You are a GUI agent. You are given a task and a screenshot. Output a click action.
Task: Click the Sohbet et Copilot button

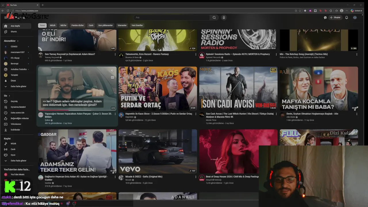point(356,11)
